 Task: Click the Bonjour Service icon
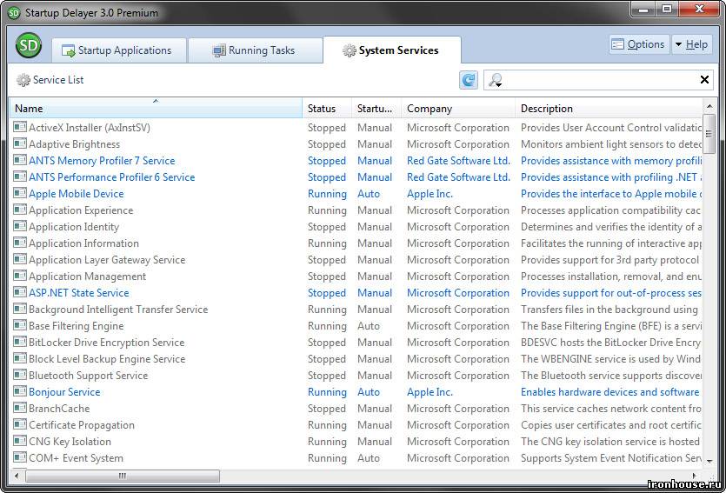pos(20,391)
